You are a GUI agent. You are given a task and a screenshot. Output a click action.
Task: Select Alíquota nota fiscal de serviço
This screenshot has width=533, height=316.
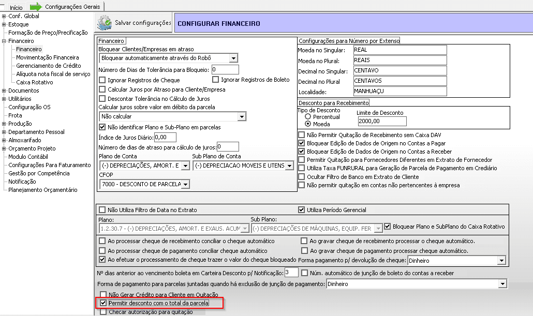53,74
